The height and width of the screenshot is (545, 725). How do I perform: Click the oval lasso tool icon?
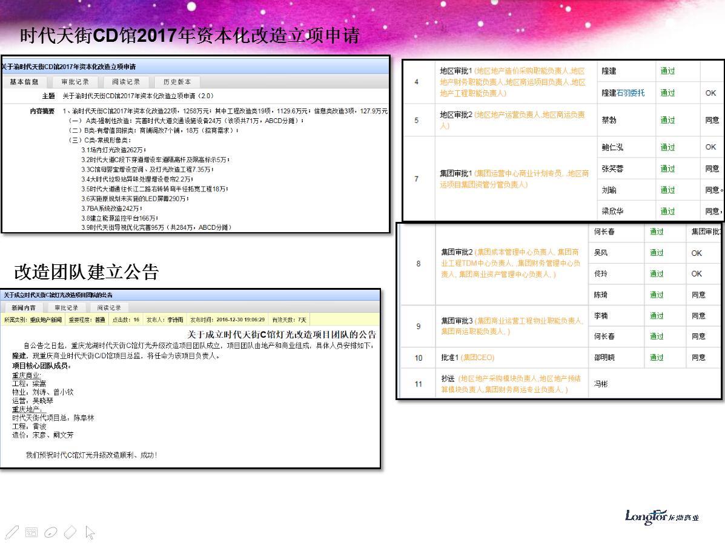[51, 532]
